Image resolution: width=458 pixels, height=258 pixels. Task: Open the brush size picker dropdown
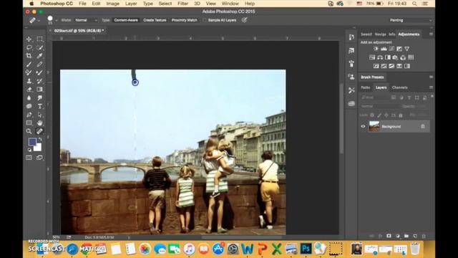pyautogui.click(x=56, y=20)
